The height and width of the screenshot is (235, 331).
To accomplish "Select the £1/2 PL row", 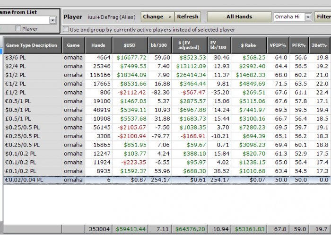I will (32, 93).
